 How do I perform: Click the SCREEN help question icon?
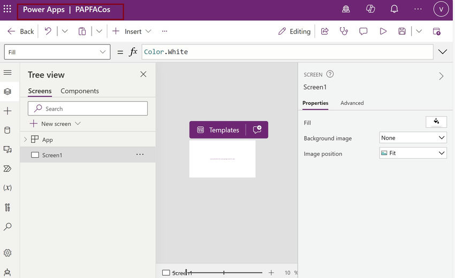(x=330, y=74)
